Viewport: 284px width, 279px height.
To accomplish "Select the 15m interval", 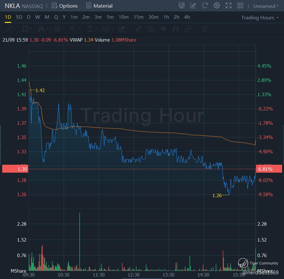I will click(x=139, y=17).
